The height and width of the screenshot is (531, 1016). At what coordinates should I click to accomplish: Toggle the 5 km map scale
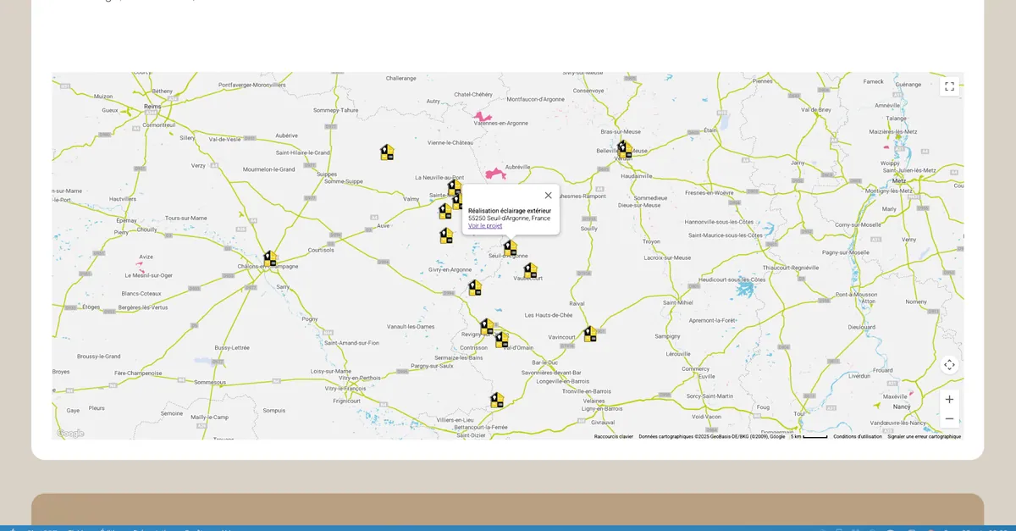coord(809,437)
